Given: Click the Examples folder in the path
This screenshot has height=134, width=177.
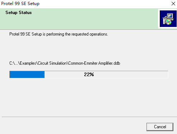Looking at the screenshot, I should point(28,63).
